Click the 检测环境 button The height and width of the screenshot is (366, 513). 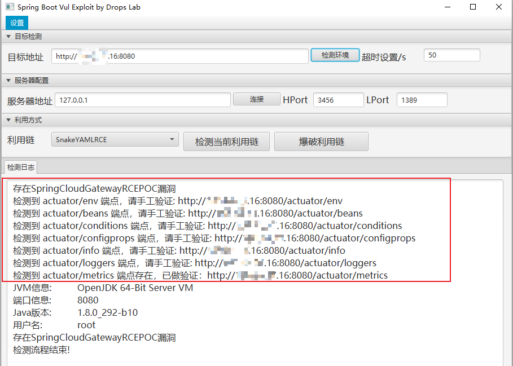tap(335, 55)
